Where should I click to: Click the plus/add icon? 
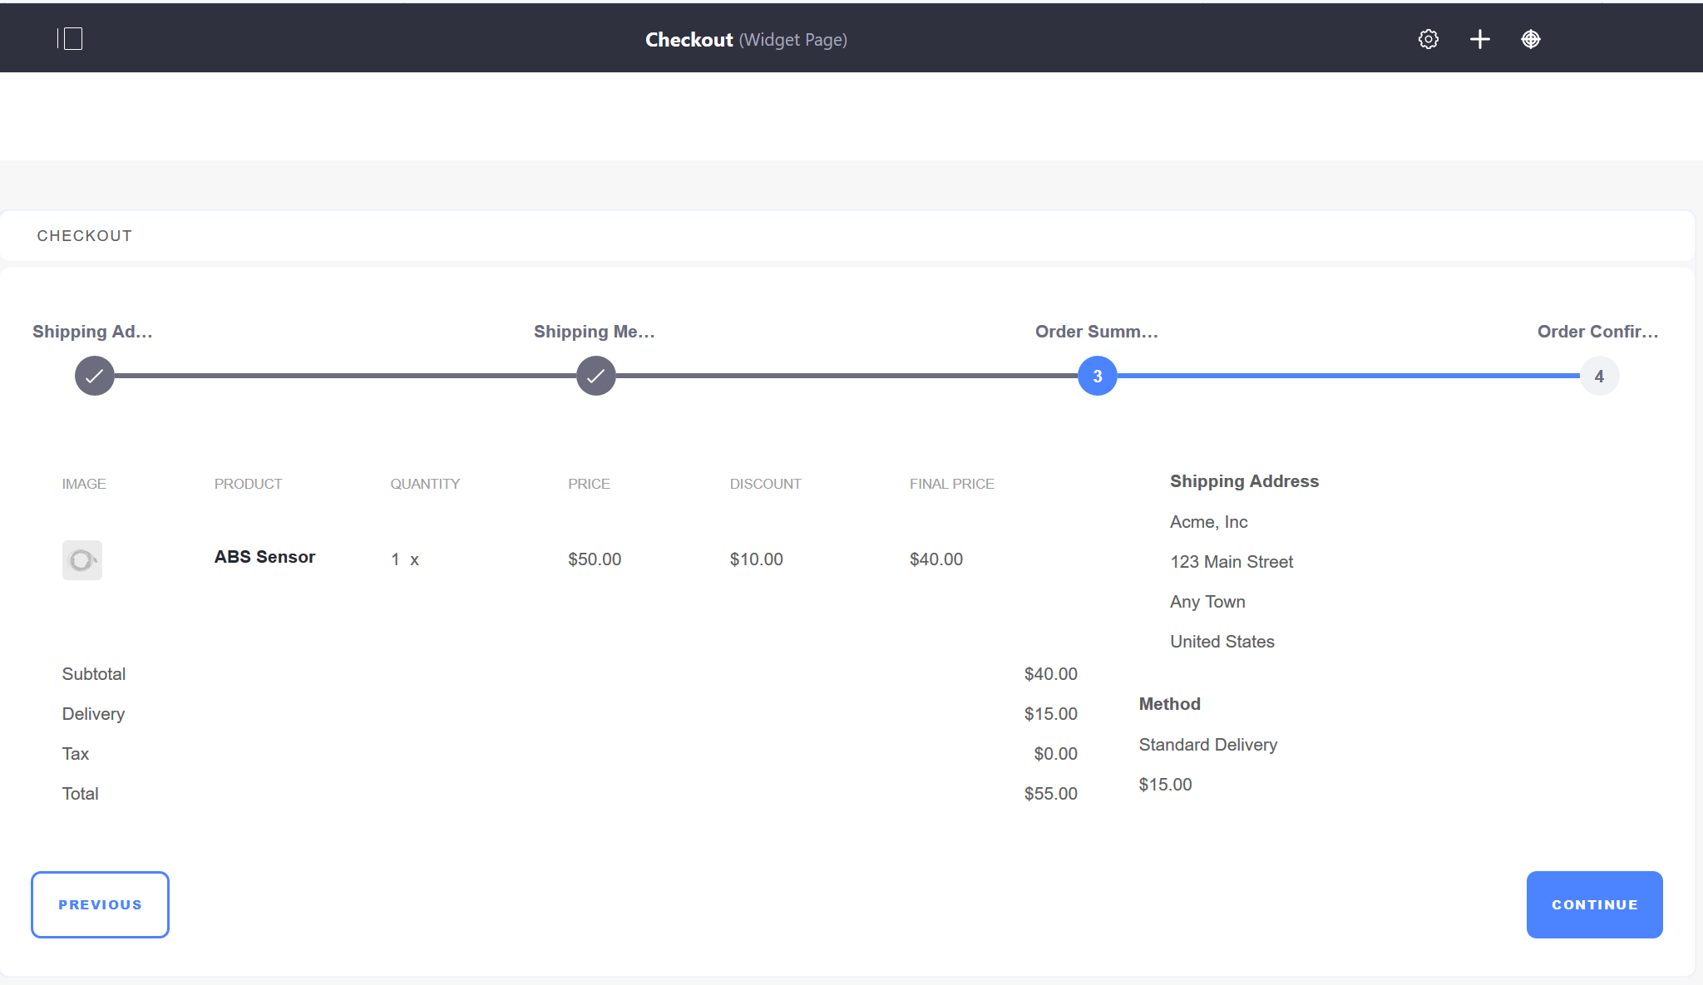pos(1479,39)
